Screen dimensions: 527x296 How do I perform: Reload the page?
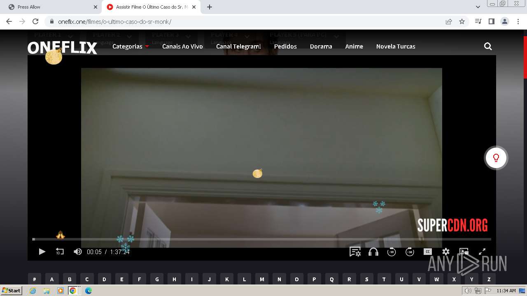35,21
